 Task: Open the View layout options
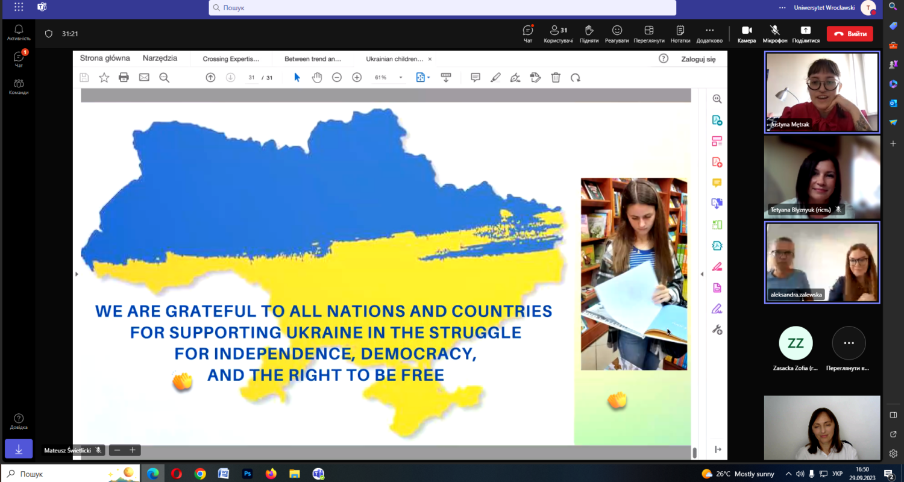coord(648,33)
